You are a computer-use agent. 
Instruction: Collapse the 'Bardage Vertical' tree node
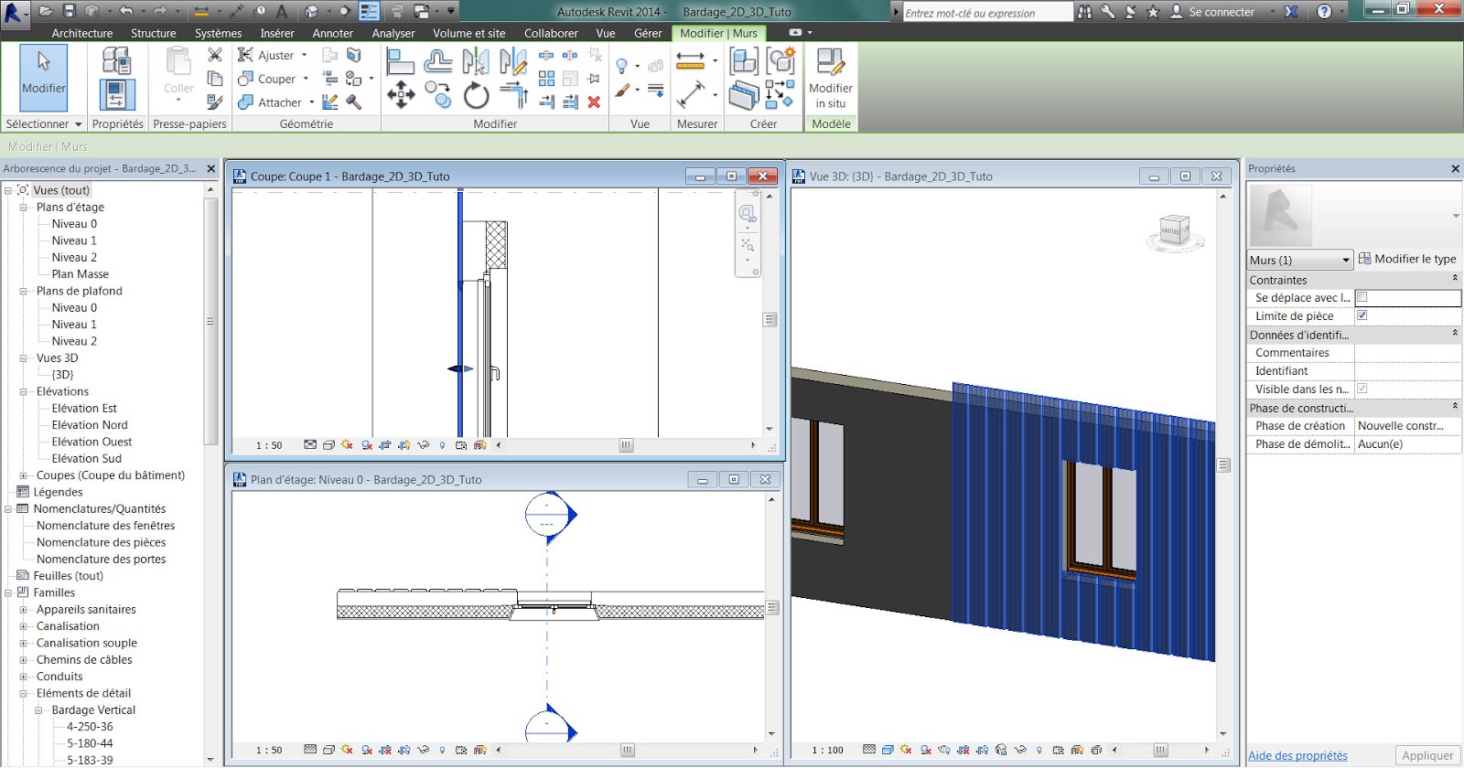[x=38, y=710]
